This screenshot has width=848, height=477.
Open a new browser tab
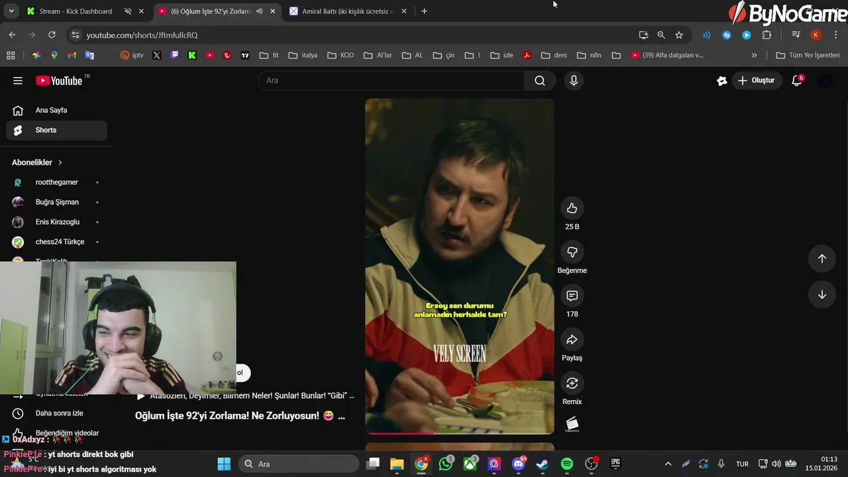[424, 11]
